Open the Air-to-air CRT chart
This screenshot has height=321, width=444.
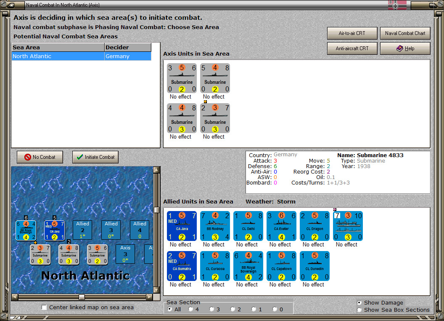(352, 33)
